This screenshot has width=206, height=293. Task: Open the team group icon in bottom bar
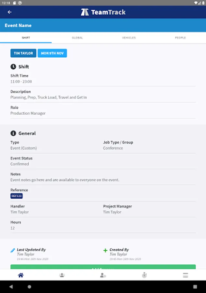[62, 275]
